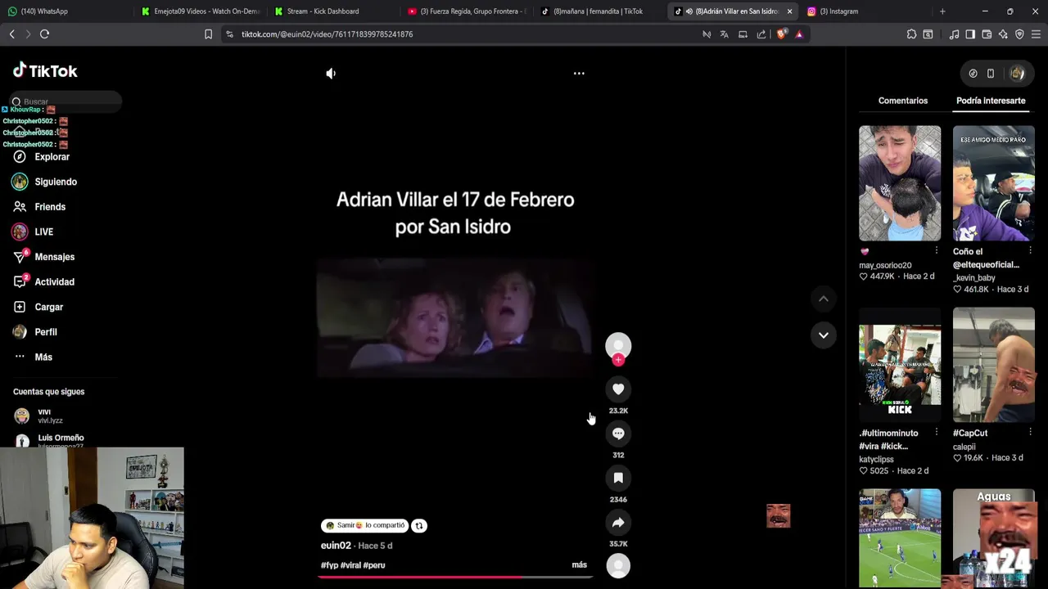Save the video with the bookmark icon
The width and height of the screenshot is (1048, 589).
tap(618, 478)
